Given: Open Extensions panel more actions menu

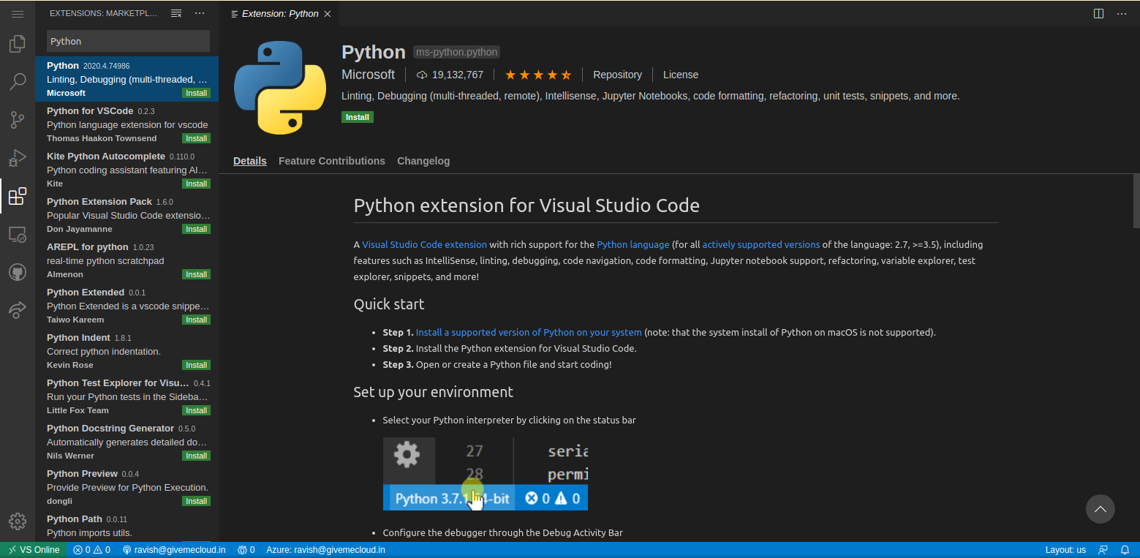Looking at the screenshot, I should pyautogui.click(x=200, y=14).
